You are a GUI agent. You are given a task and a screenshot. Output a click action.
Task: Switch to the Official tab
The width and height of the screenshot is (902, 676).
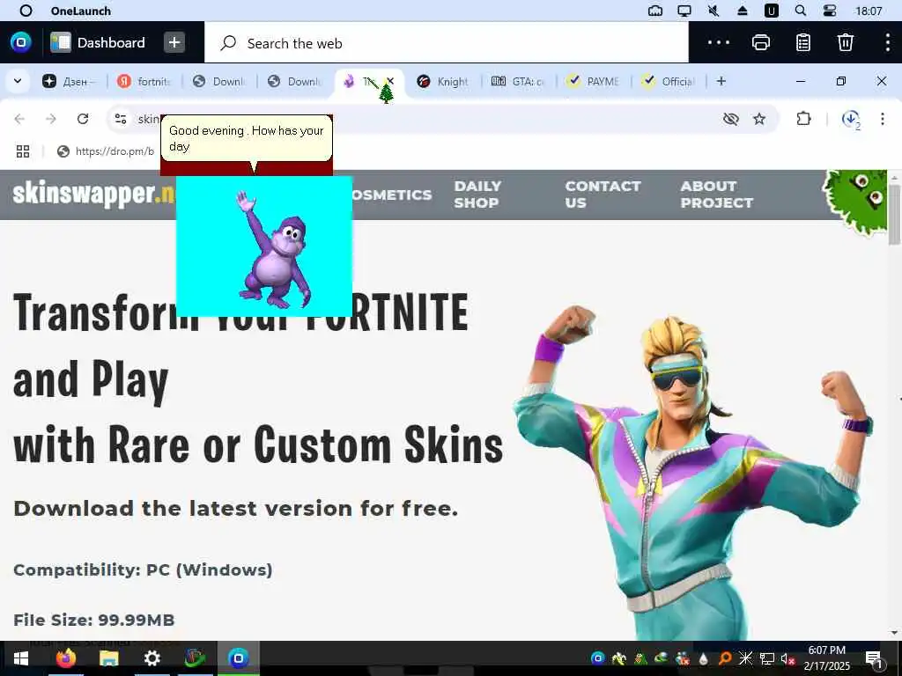point(669,82)
